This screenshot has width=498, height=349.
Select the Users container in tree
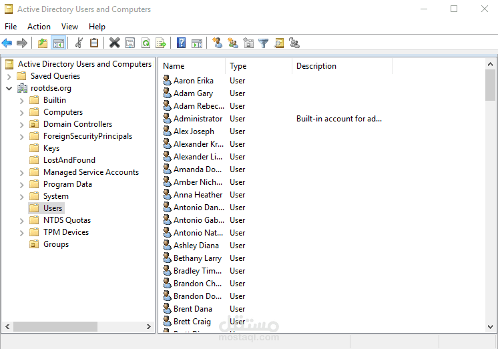(x=53, y=208)
